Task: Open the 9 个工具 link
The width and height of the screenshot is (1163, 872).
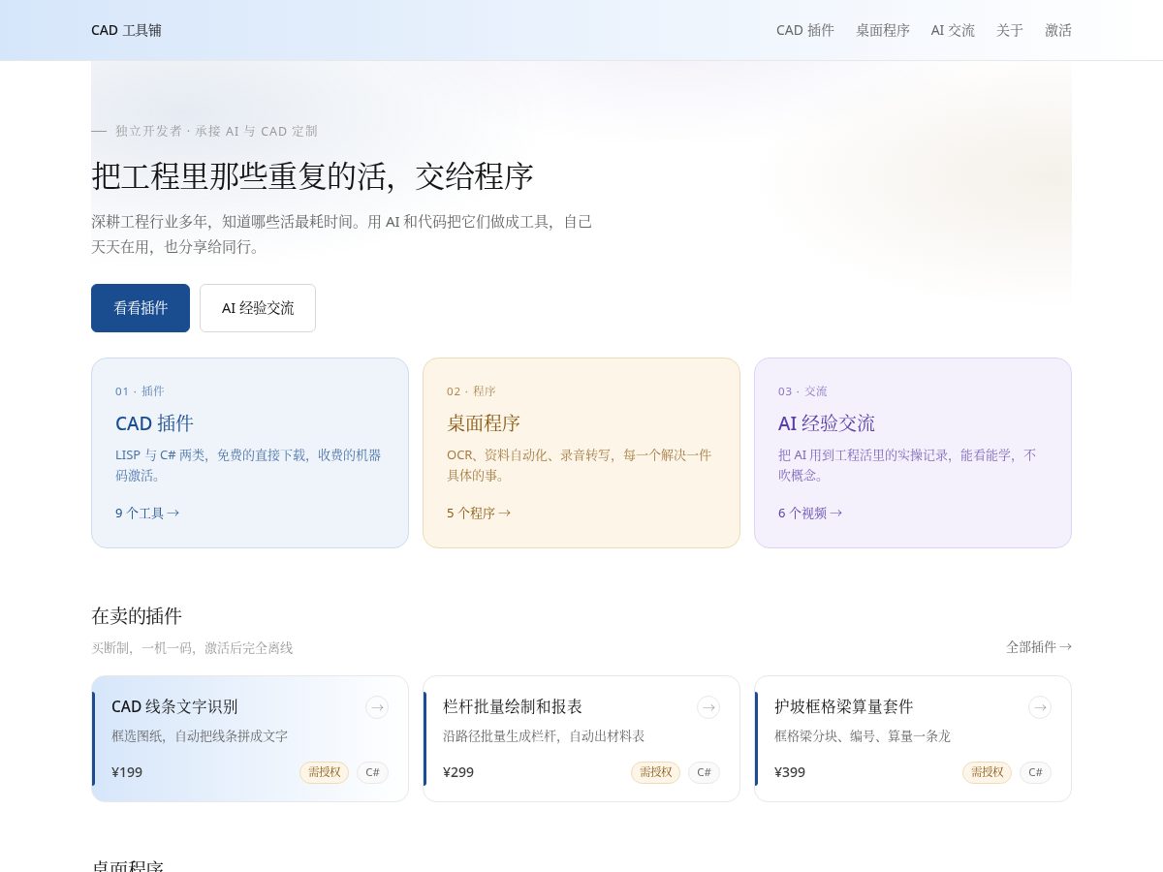Action: 147,513
